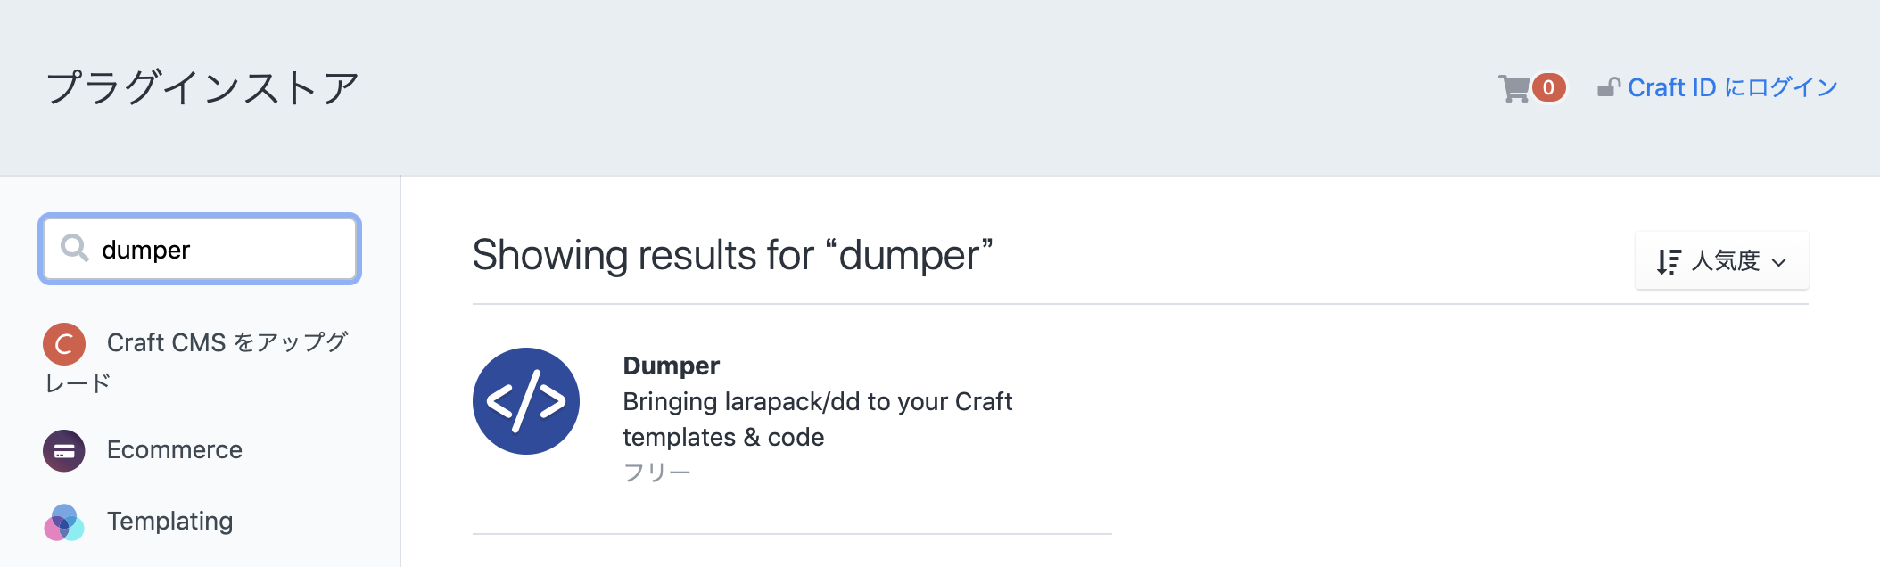Click the Ecommerce card icon
This screenshot has height=567, width=1880.
pyautogui.click(x=64, y=450)
